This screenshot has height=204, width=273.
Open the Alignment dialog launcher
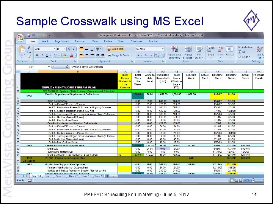(132, 61)
